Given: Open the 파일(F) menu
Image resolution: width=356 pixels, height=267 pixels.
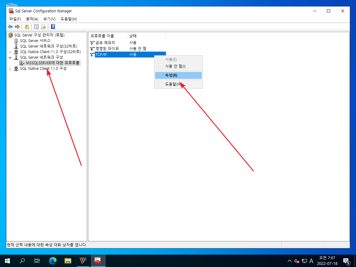Looking at the screenshot, I should [15, 19].
